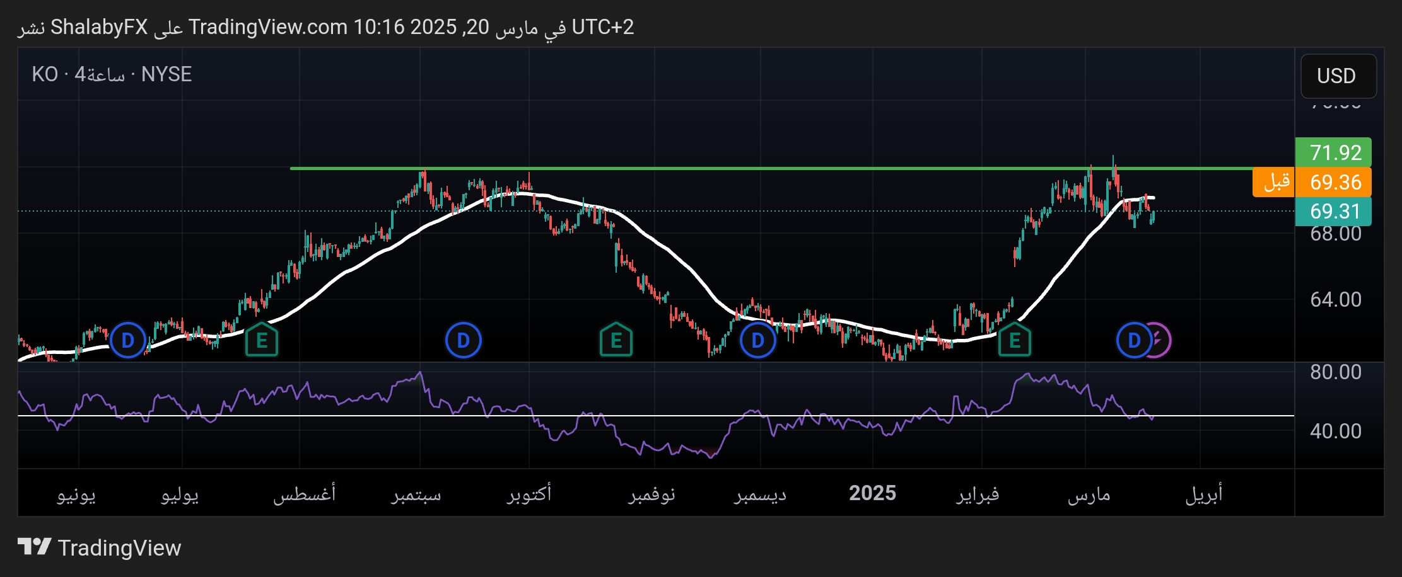Image resolution: width=1402 pixels, height=577 pixels.
Task: Select the orange 69.36 pre-market price label
Action: (1333, 182)
